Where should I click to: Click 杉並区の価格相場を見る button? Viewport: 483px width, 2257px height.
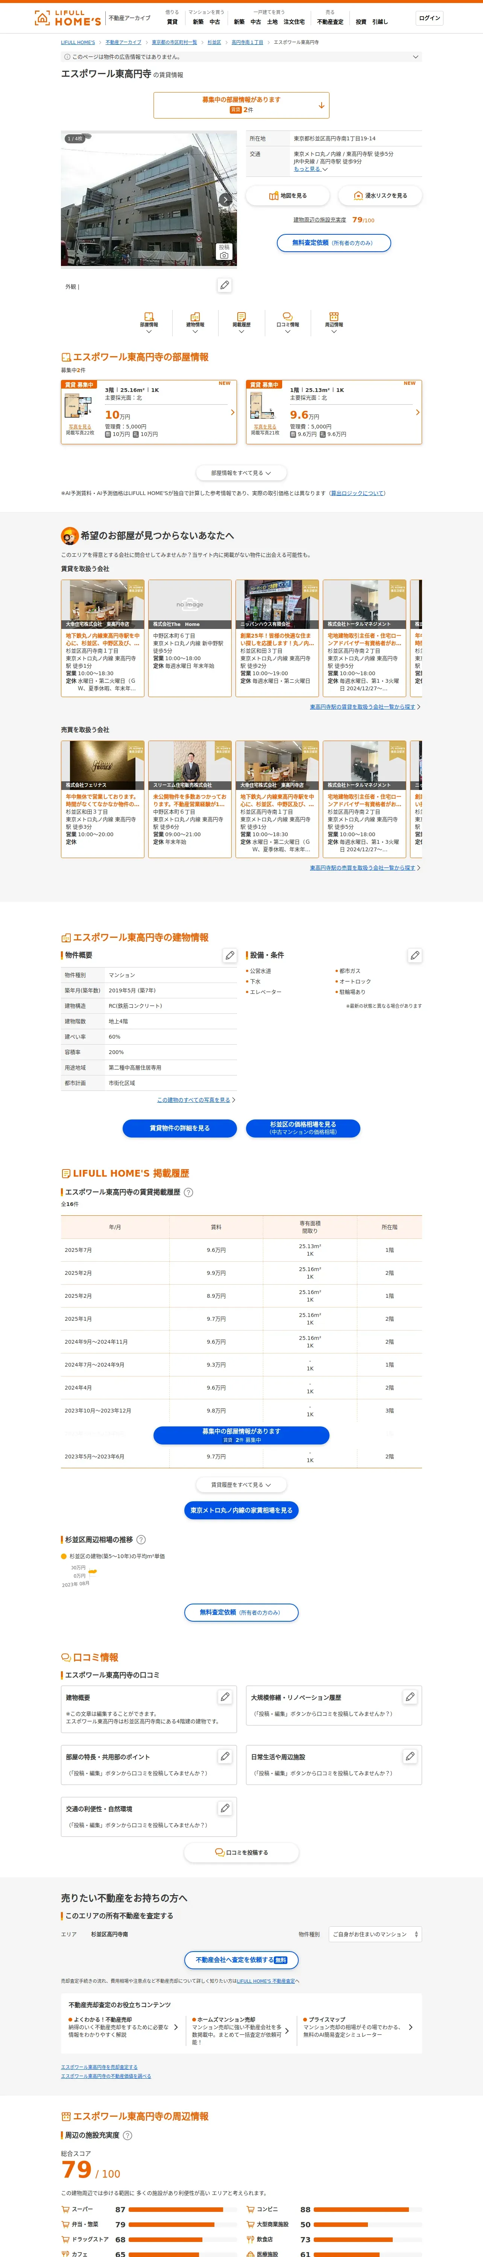coord(302,1128)
